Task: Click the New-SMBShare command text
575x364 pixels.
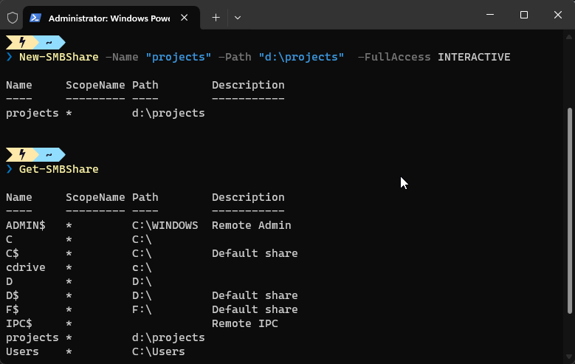Action: coord(58,57)
